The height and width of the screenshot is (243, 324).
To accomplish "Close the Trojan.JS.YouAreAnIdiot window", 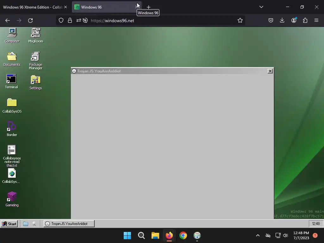I will pos(270,71).
